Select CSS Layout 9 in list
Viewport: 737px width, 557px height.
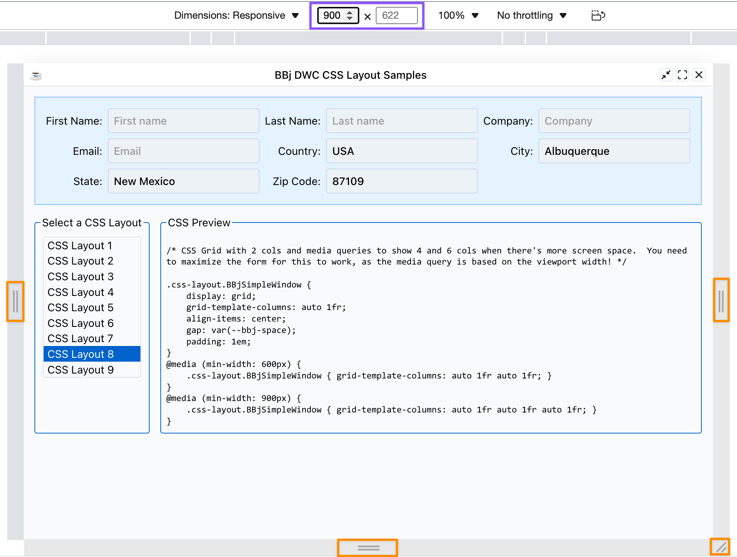pos(81,370)
